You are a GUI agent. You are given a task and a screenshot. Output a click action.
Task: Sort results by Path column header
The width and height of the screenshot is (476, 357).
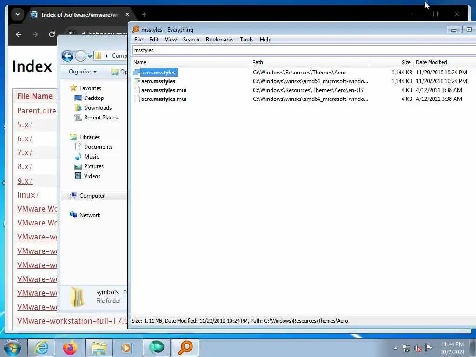309,62
